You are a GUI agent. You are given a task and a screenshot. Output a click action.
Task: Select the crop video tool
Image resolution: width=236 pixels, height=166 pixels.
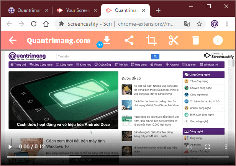151,40
